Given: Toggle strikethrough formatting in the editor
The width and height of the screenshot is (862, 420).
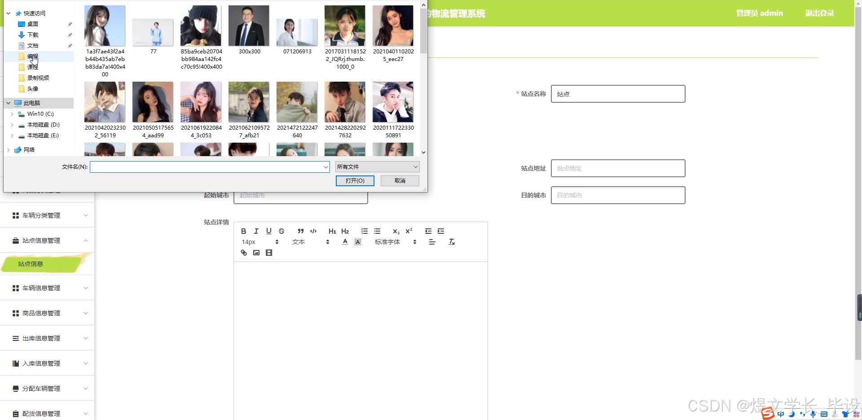Looking at the screenshot, I should point(281,231).
